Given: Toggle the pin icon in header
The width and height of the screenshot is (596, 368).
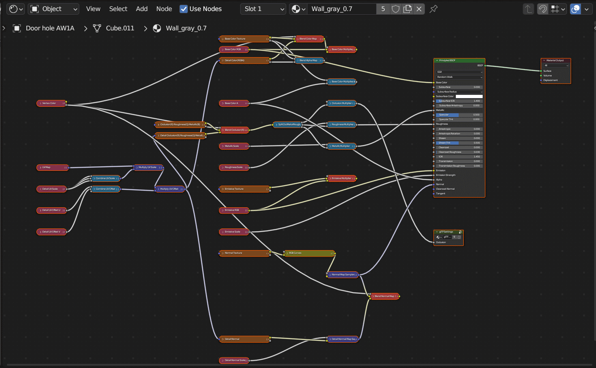Looking at the screenshot, I should (433, 9).
